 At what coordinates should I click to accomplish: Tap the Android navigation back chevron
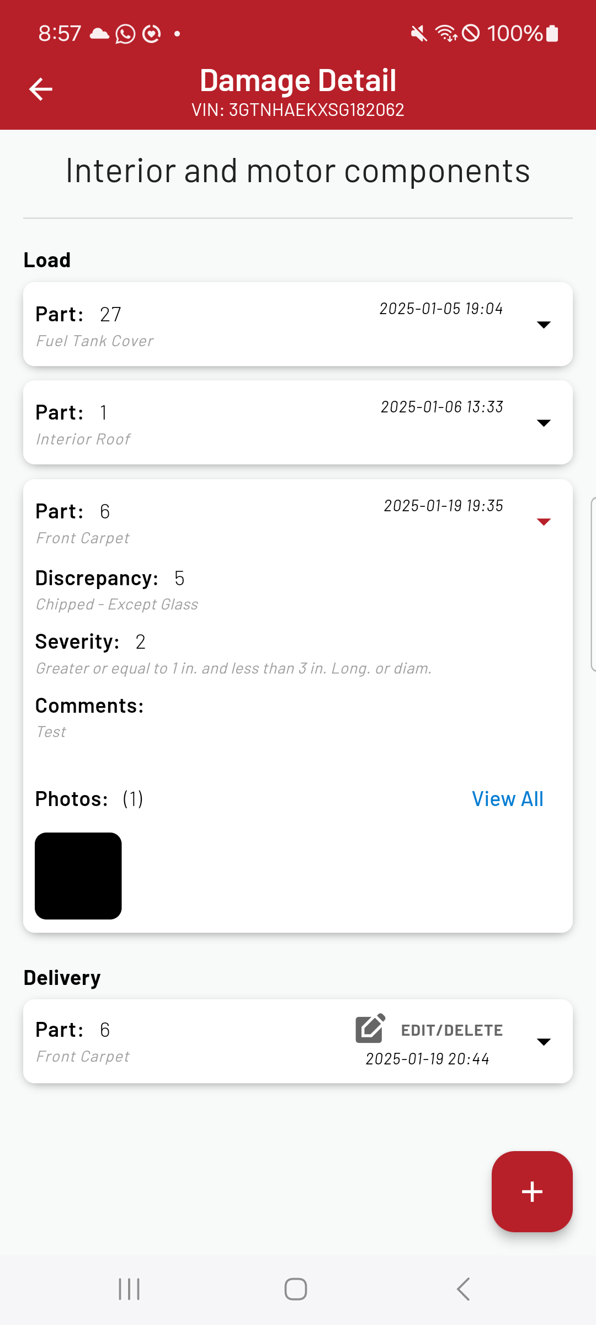(463, 1289)
